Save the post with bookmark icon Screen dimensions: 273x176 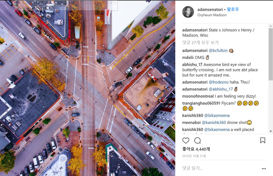point(263,141)
